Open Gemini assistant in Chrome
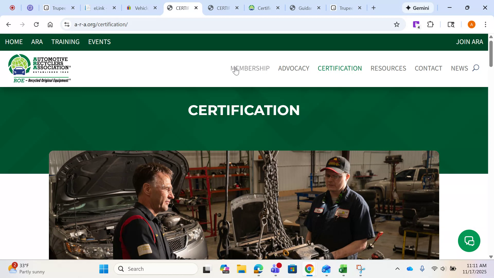The height and width of the screenshot is (278, 494). pos(418,8)
